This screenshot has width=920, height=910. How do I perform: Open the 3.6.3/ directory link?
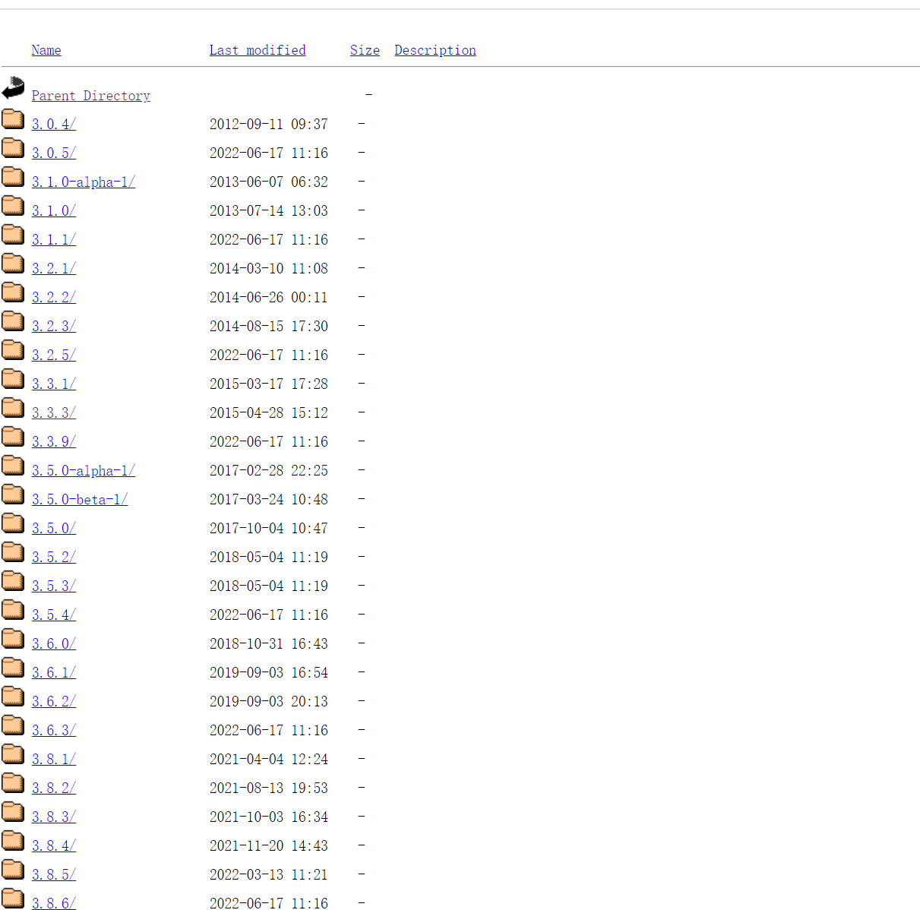pos(54,730)
